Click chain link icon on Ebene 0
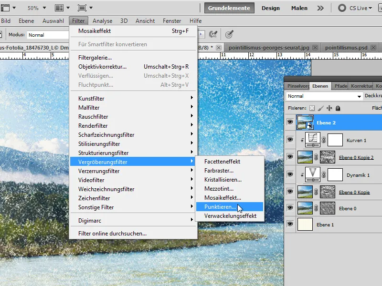 coord(316,208)
